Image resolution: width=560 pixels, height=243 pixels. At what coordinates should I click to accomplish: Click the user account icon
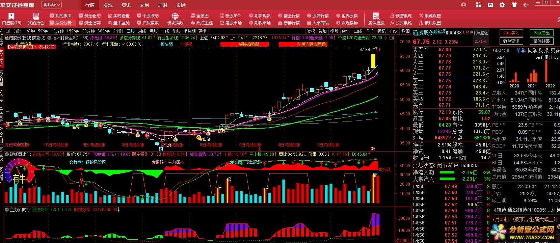pos(463,5)
